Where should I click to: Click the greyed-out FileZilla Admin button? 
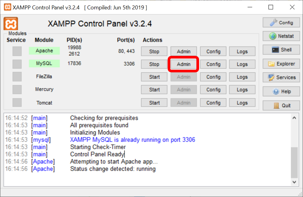184,77
